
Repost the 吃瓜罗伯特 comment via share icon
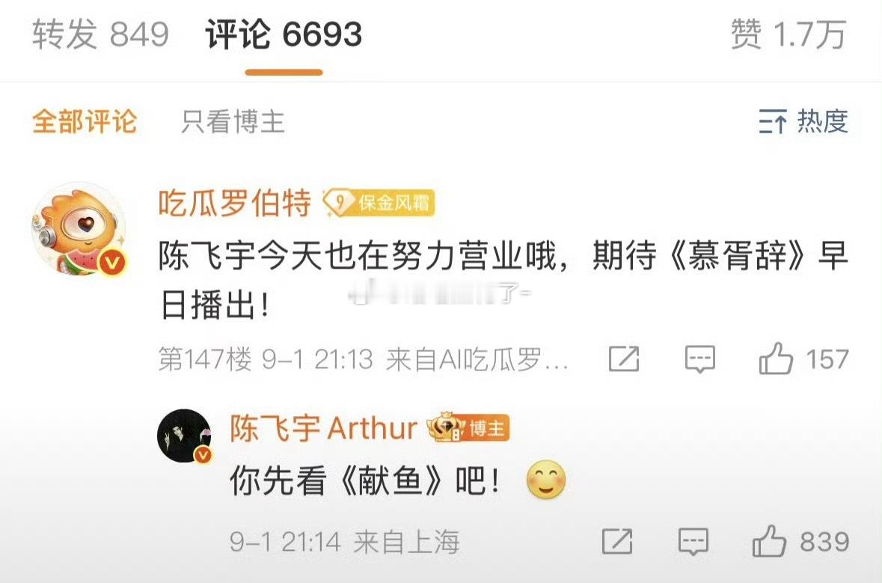(624, 358)
